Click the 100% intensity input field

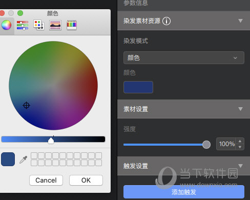pyautogui.click(x=226, y=144)
